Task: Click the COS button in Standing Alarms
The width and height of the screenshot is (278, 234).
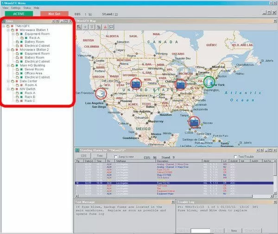Action: (x=84, y=156)
